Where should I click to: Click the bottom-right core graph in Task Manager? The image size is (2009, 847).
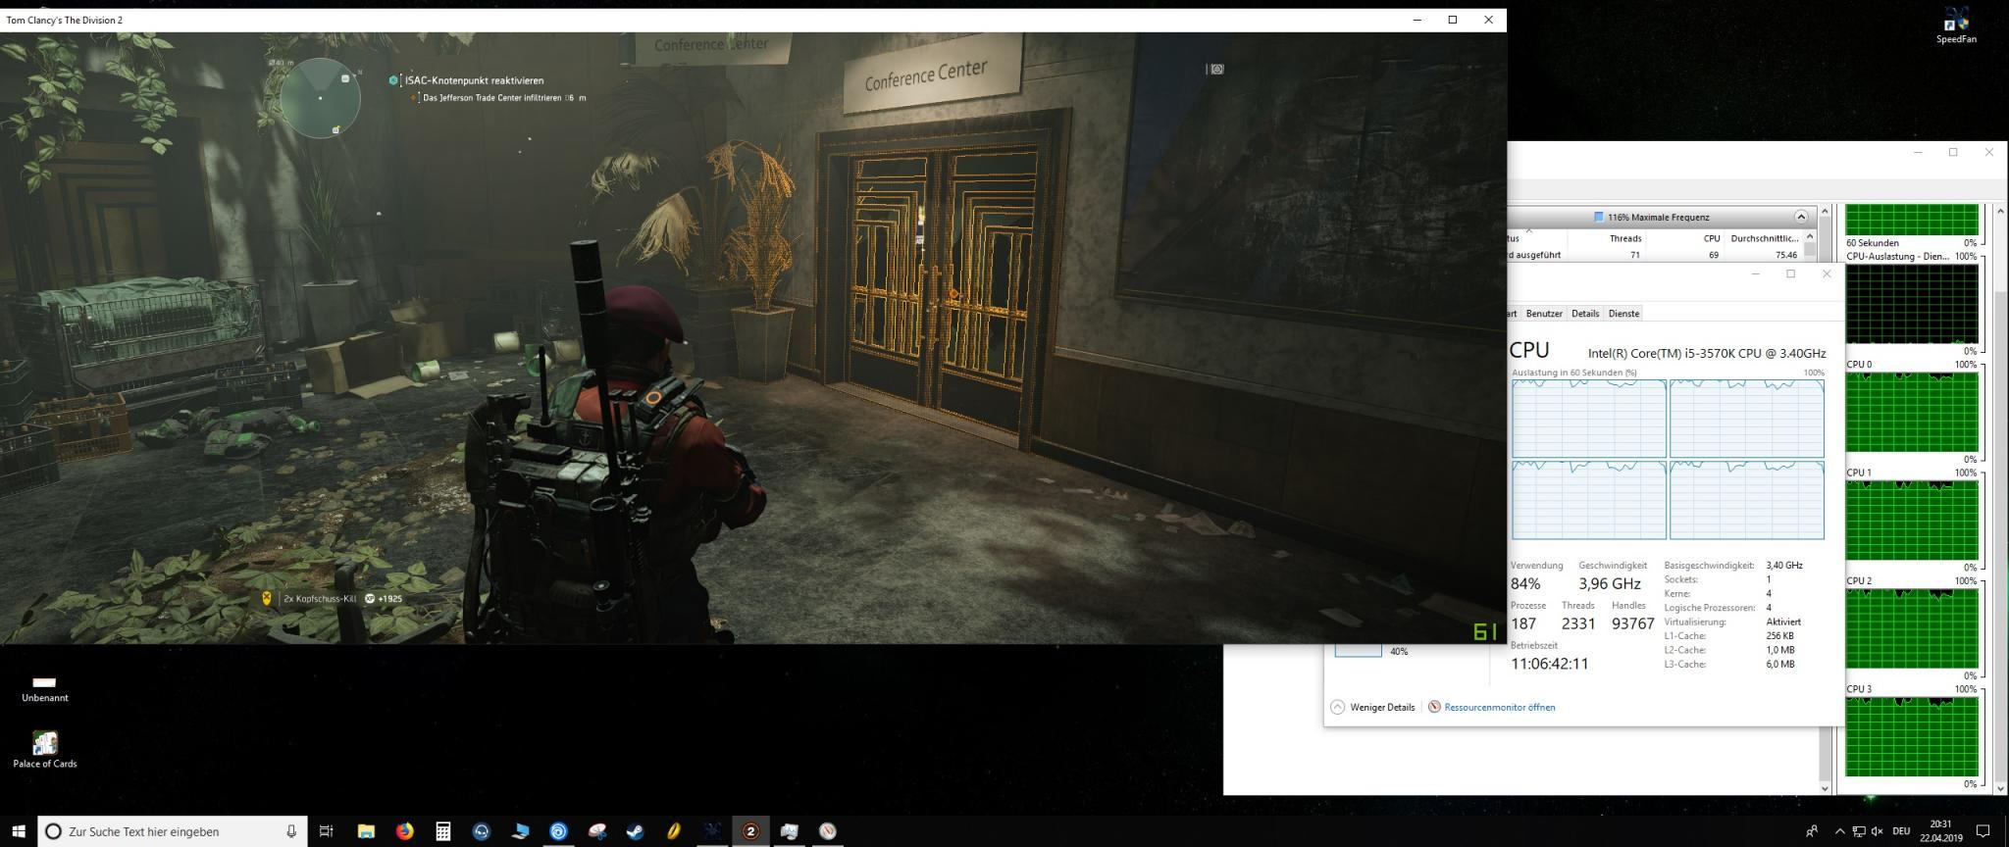[1747, 500]
